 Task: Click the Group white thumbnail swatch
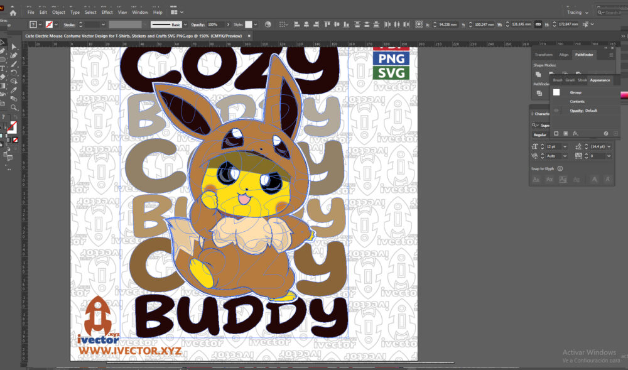tap(556, 92)
